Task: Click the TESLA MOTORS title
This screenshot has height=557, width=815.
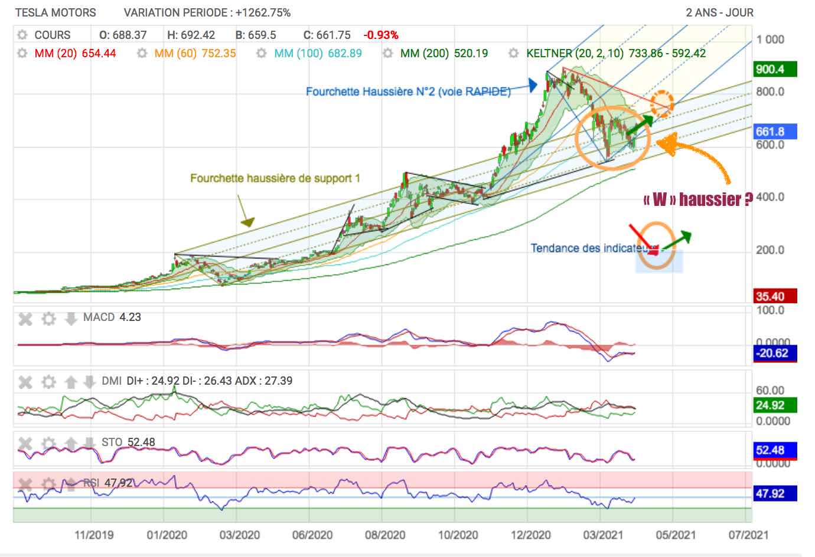Action: [56, 12]
